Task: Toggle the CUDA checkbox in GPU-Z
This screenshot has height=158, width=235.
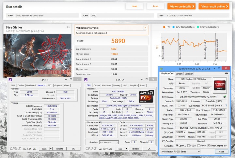Action: [189, 146]
